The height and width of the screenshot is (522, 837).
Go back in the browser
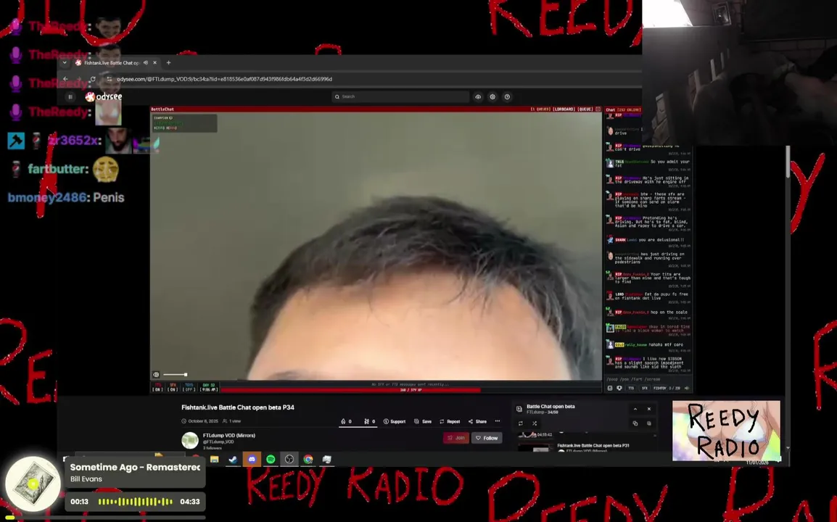coord(65,79)
